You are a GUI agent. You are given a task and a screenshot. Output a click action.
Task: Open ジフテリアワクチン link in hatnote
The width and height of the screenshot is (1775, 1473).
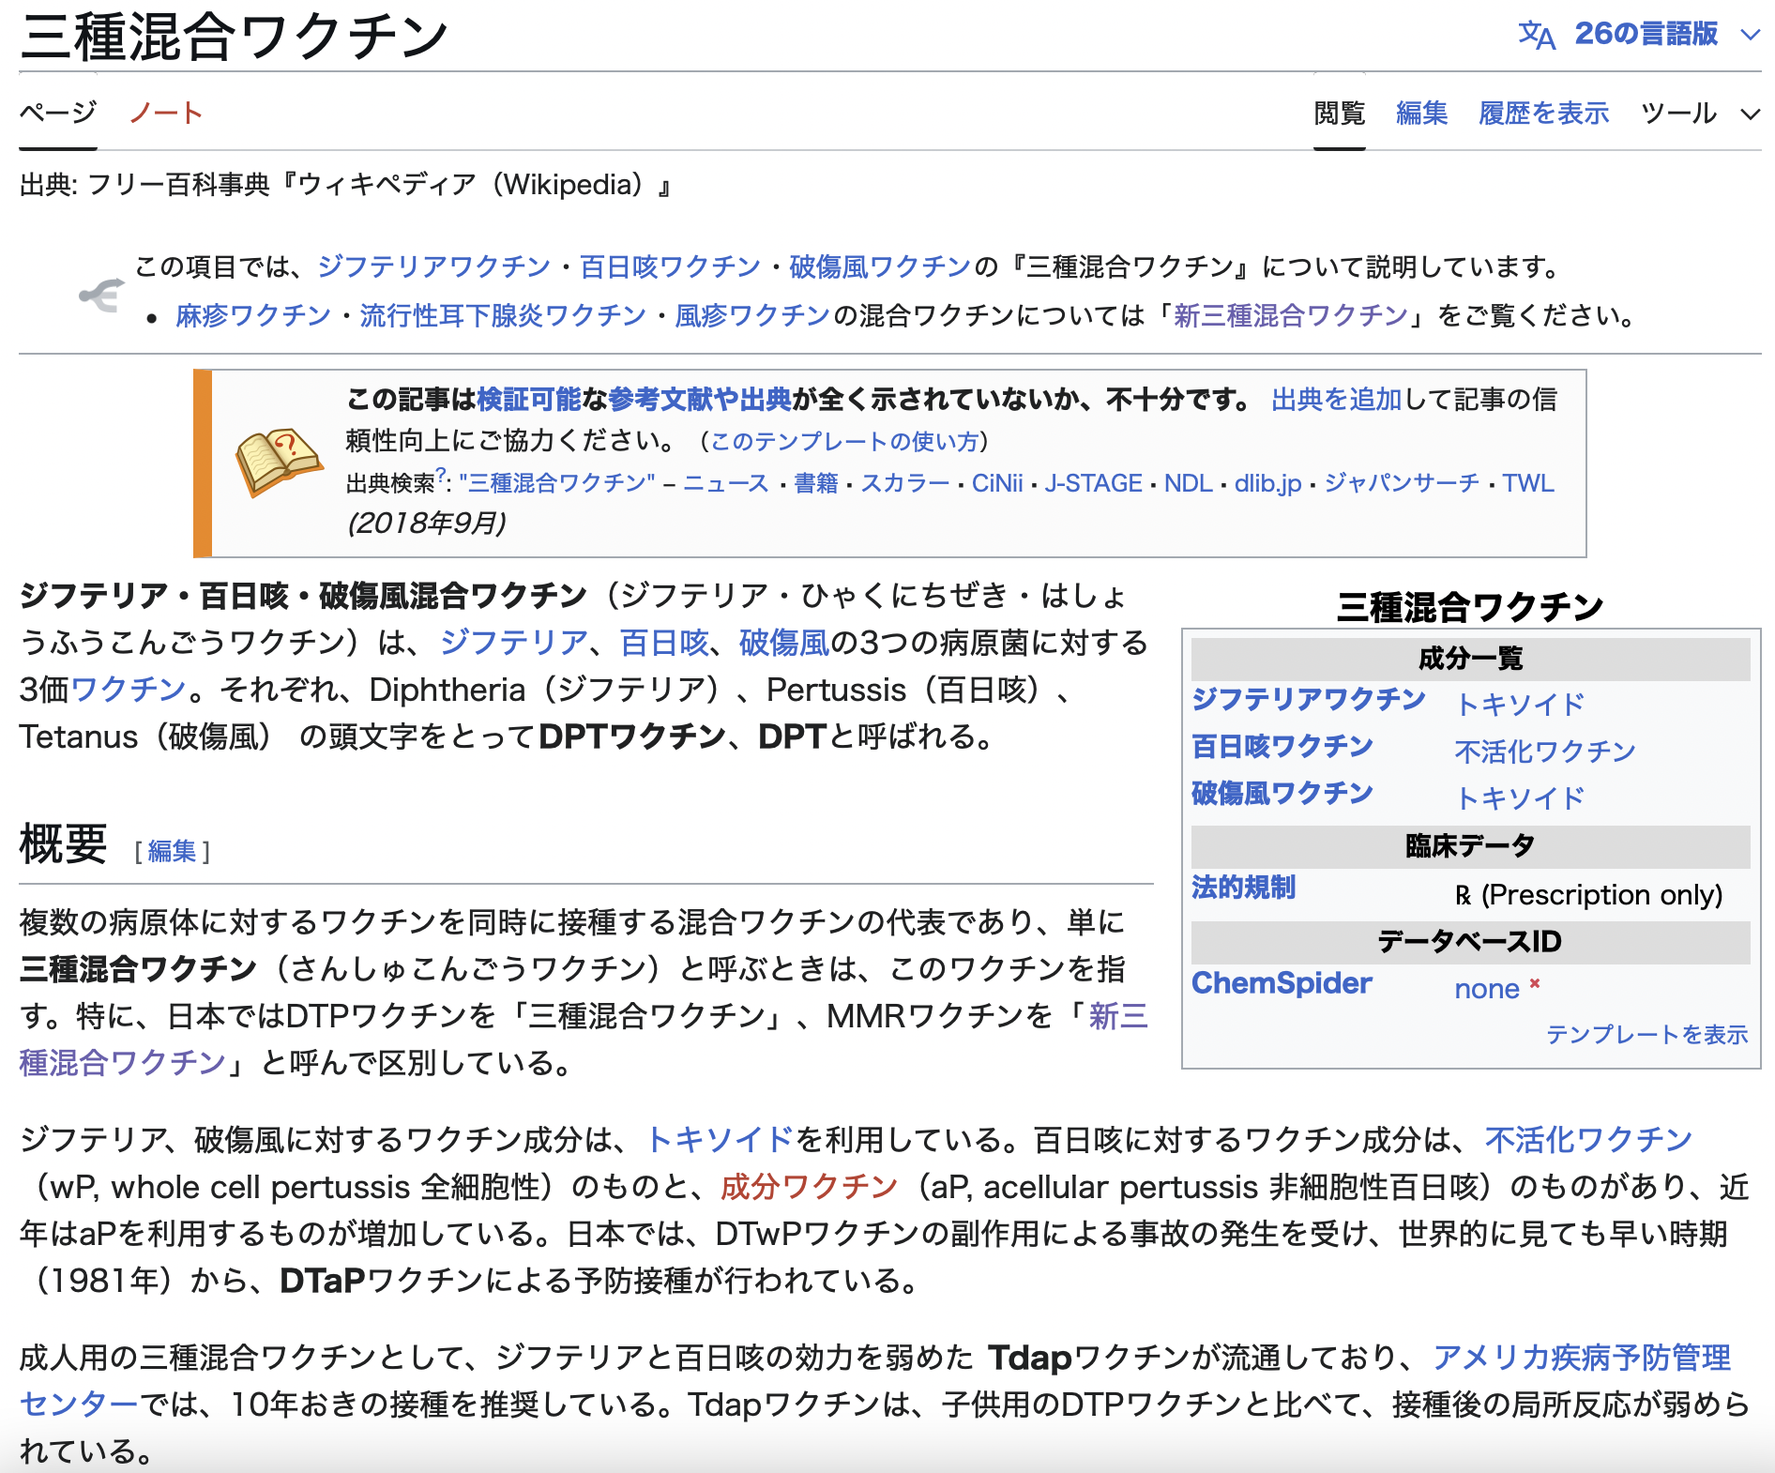point(434,267)
